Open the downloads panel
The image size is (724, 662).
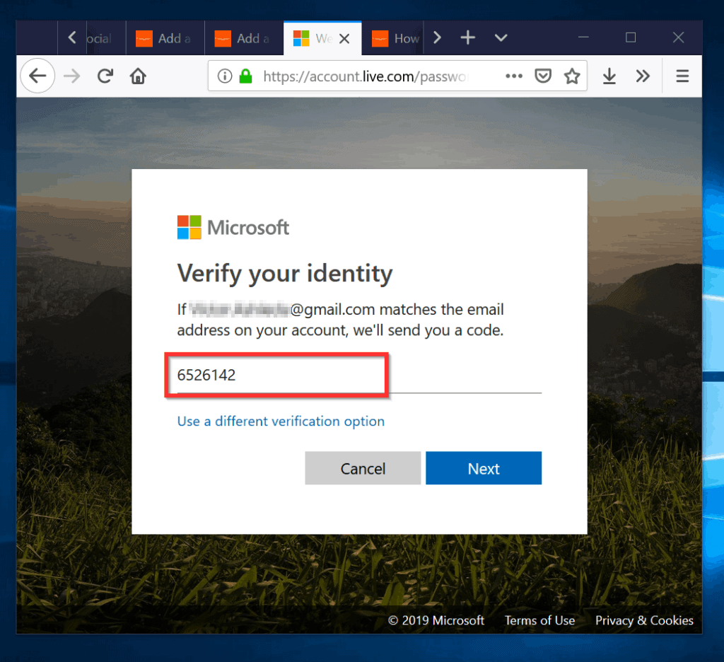coord(609,76)
